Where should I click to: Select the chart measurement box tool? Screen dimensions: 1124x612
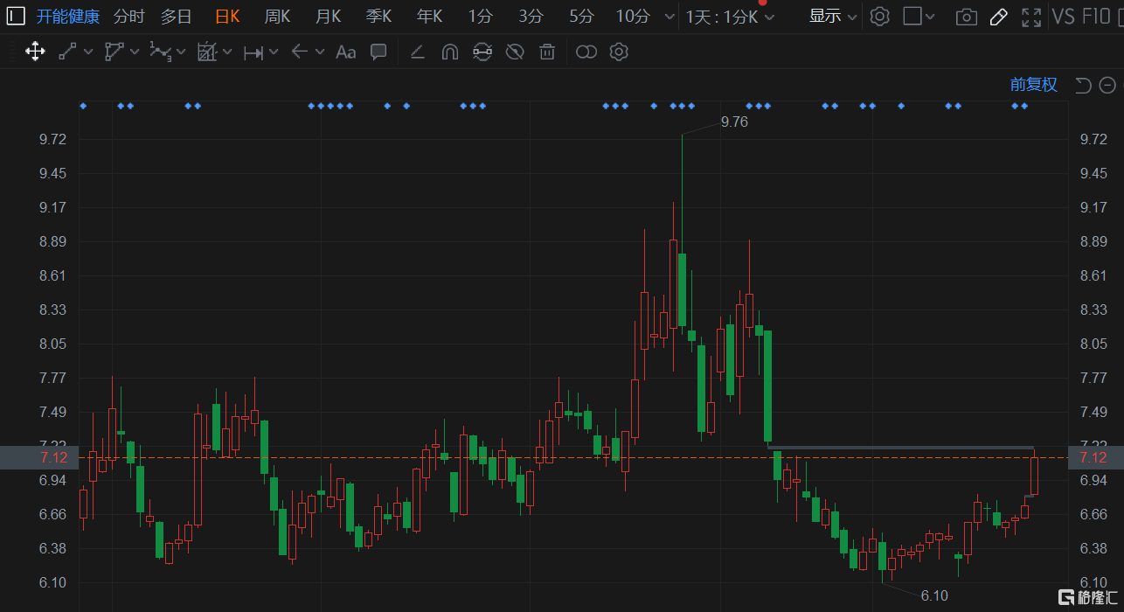tap(206, 52)
